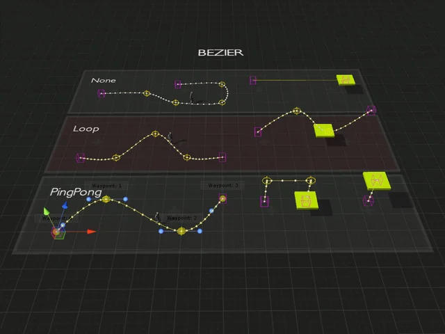
Task: Select the yellow platform on the Loop path
Action: [323, 129]
